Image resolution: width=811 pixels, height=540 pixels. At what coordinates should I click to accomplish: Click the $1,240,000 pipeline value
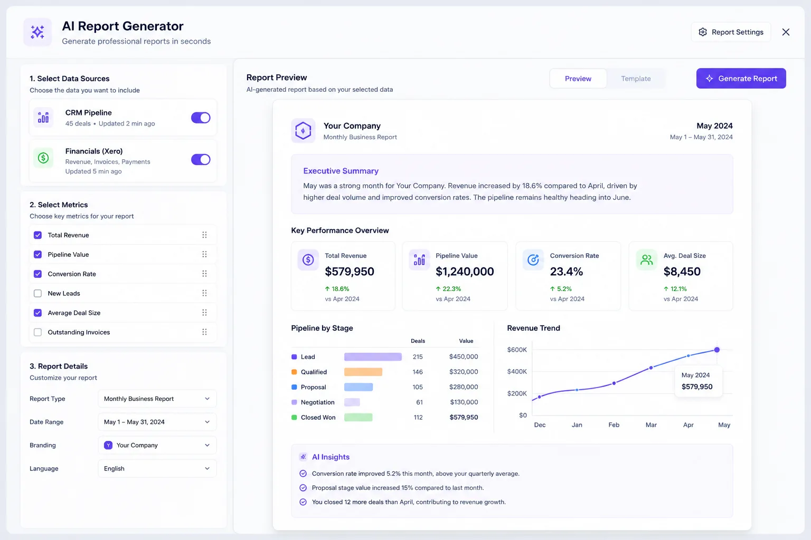465,272
